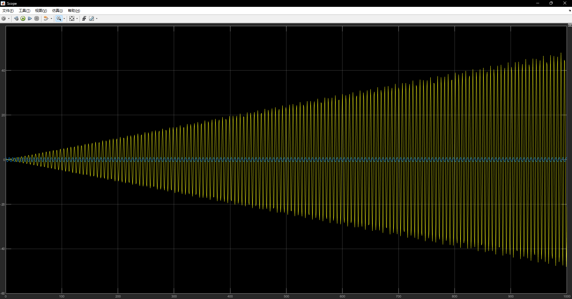
Task: Expand the Configuration gear dropdown arrow
Action: (9, 19)
